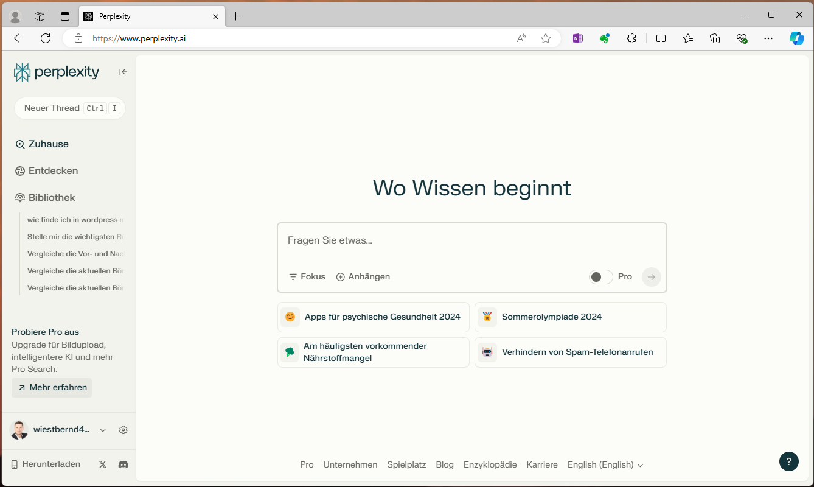This screenshot has height=487, width=814.
Task: Open Browser essentials heart icon
Action: [x=742, y=38]
